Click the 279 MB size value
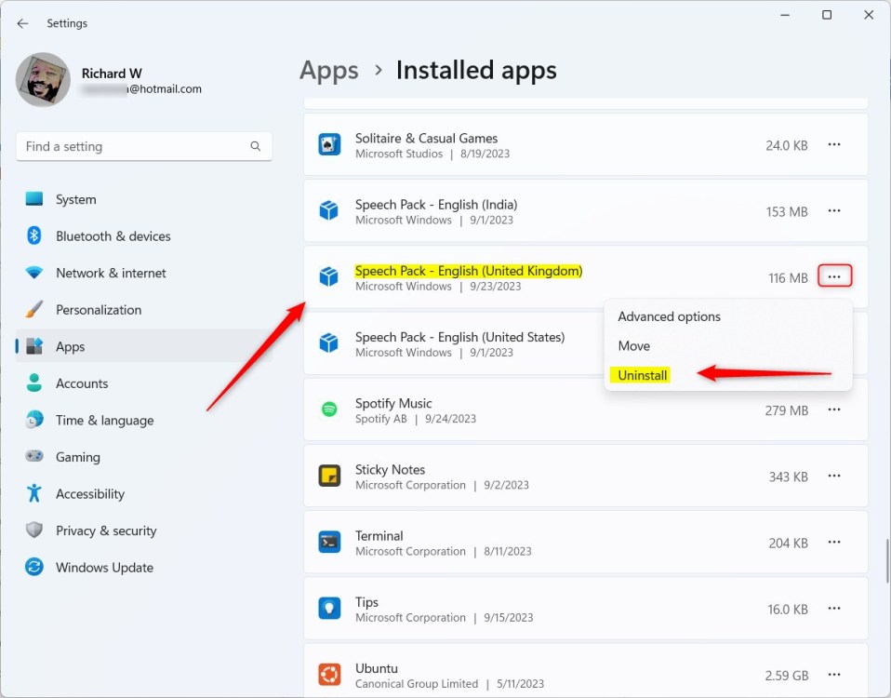This screenshot has height=698, width=891. [787, 410]
